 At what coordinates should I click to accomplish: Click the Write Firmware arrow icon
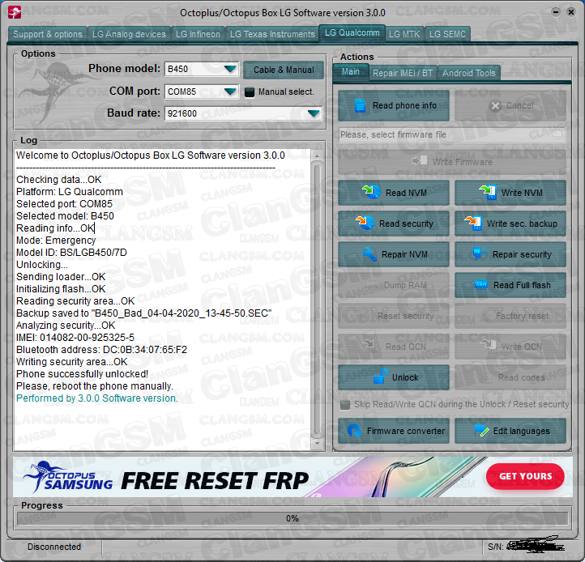[x=420, y=160]
